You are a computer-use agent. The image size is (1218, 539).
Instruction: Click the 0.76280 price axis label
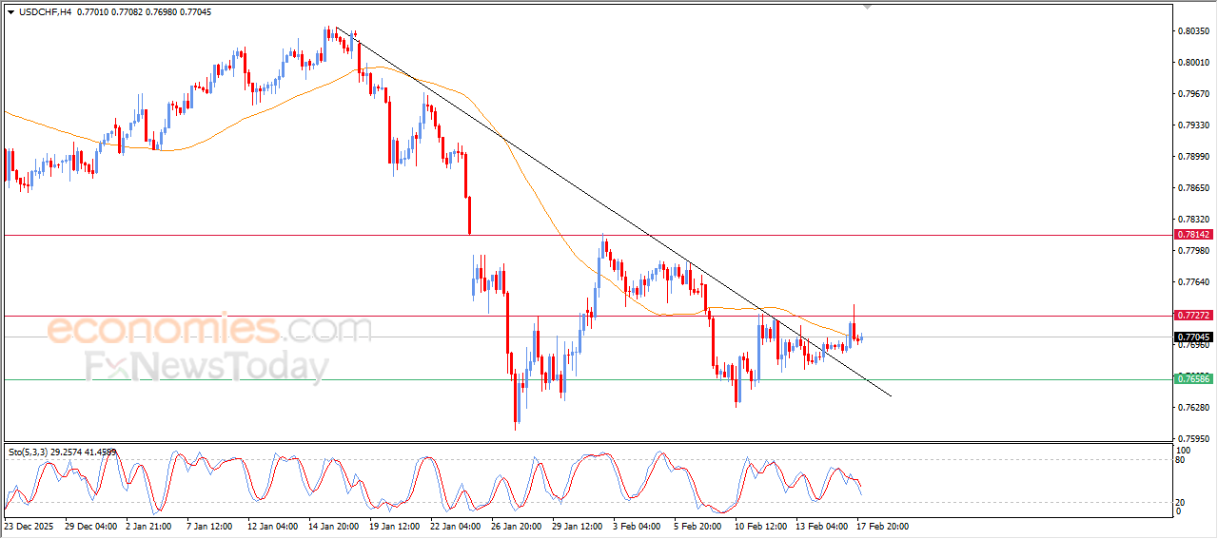(x=1193, y=408)
